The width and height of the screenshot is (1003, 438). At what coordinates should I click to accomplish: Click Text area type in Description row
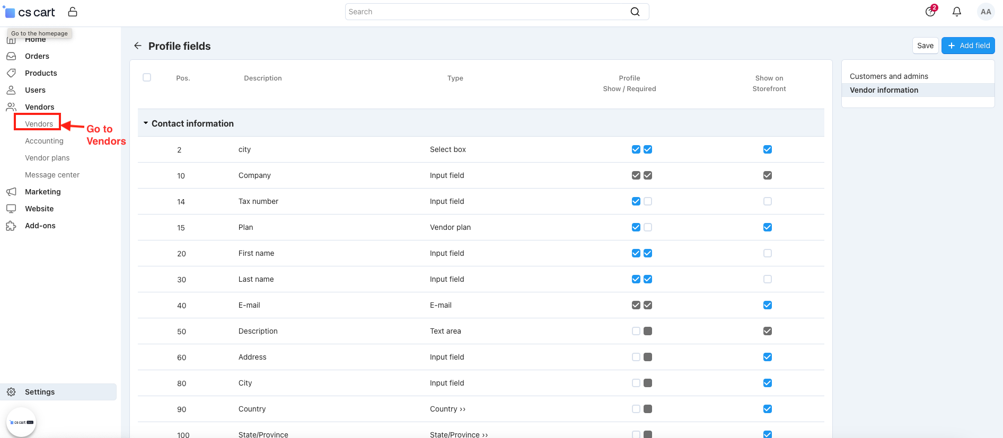pyautogui.click(x=445, y=331)
